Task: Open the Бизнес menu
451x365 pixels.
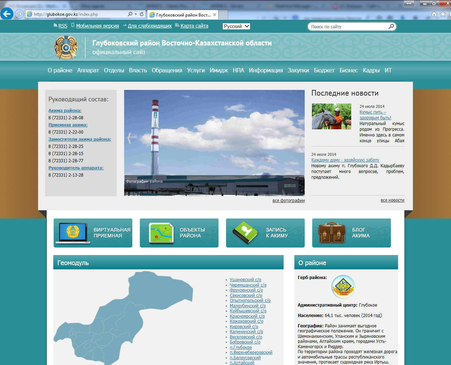Action: point(349,71)
